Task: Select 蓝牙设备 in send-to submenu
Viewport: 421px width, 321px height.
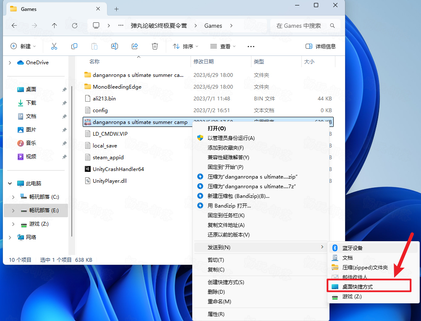Action: coord(373,248)
